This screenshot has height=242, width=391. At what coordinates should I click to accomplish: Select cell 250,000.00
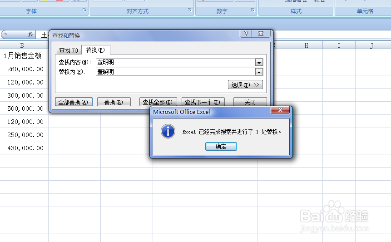click(x=24, y=135)
